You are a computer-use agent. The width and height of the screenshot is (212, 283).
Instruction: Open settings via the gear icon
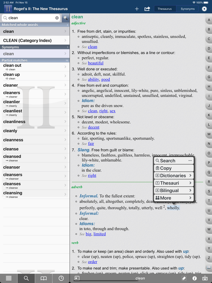pyautogui.click(x=204, y=9)
